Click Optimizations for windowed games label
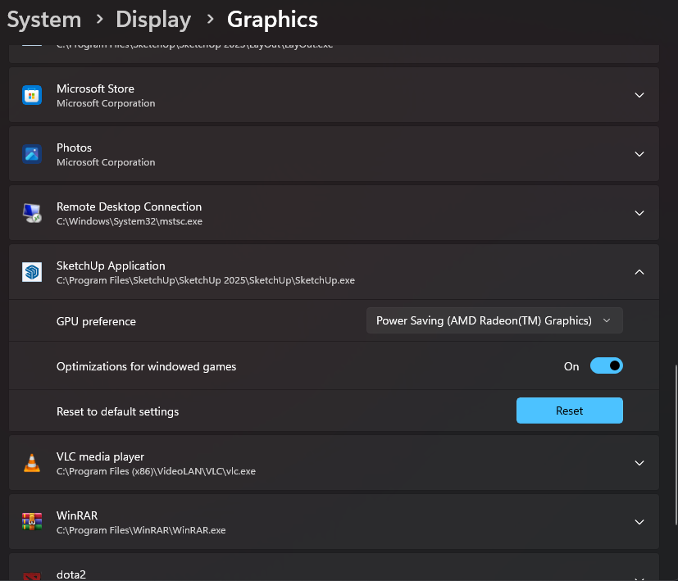The height and width of the screenshot is (581, 678). tap(146, 366)
